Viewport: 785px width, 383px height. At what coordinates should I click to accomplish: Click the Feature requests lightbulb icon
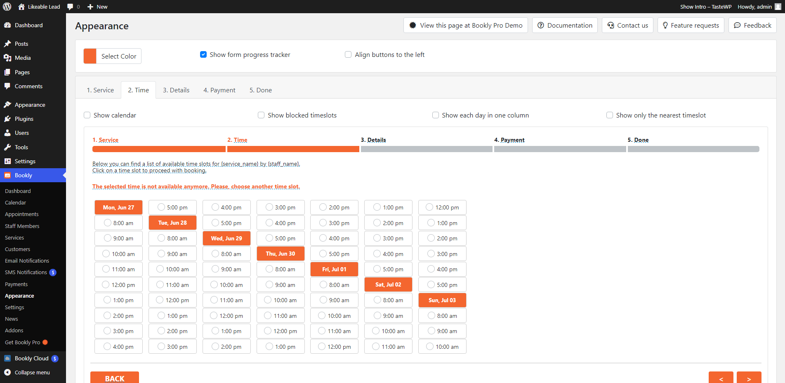pos(665,25)
